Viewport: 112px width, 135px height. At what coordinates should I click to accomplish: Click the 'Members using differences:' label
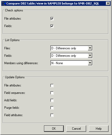[x=21, y=63]
